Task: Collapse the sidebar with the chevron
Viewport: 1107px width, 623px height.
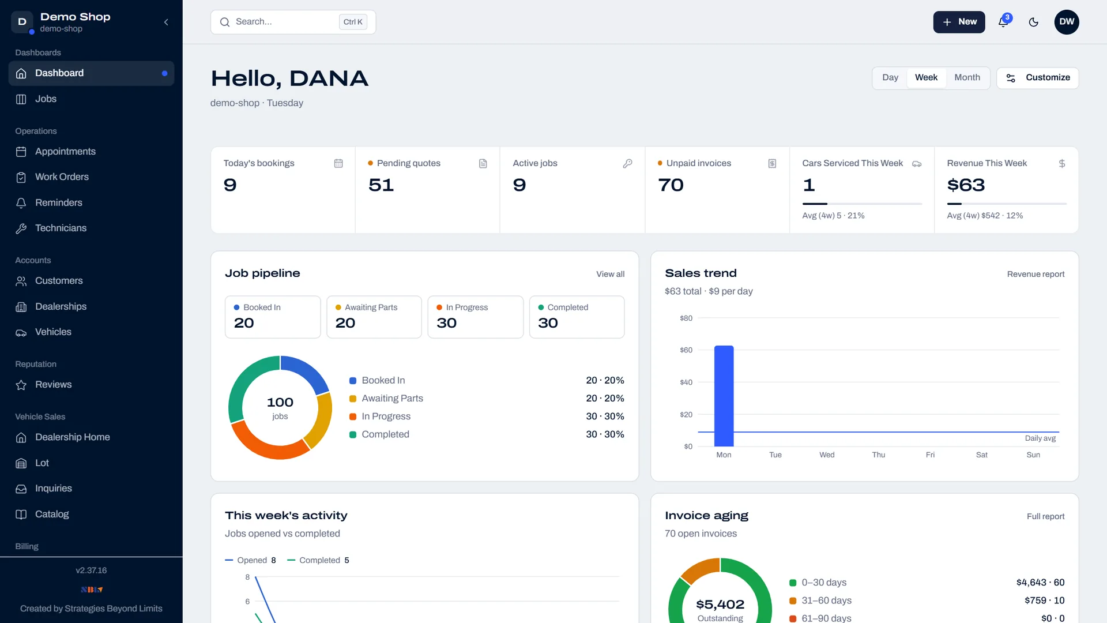Action: (166, 22)
